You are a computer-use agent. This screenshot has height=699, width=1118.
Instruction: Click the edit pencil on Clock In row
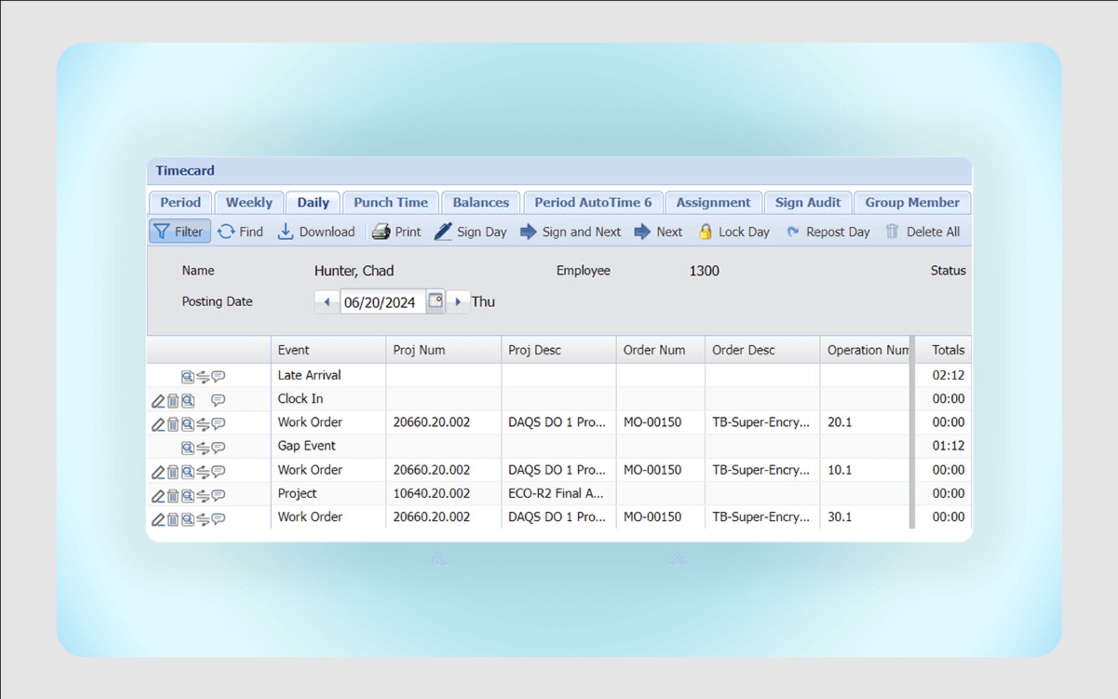click(x=158, y=401)
